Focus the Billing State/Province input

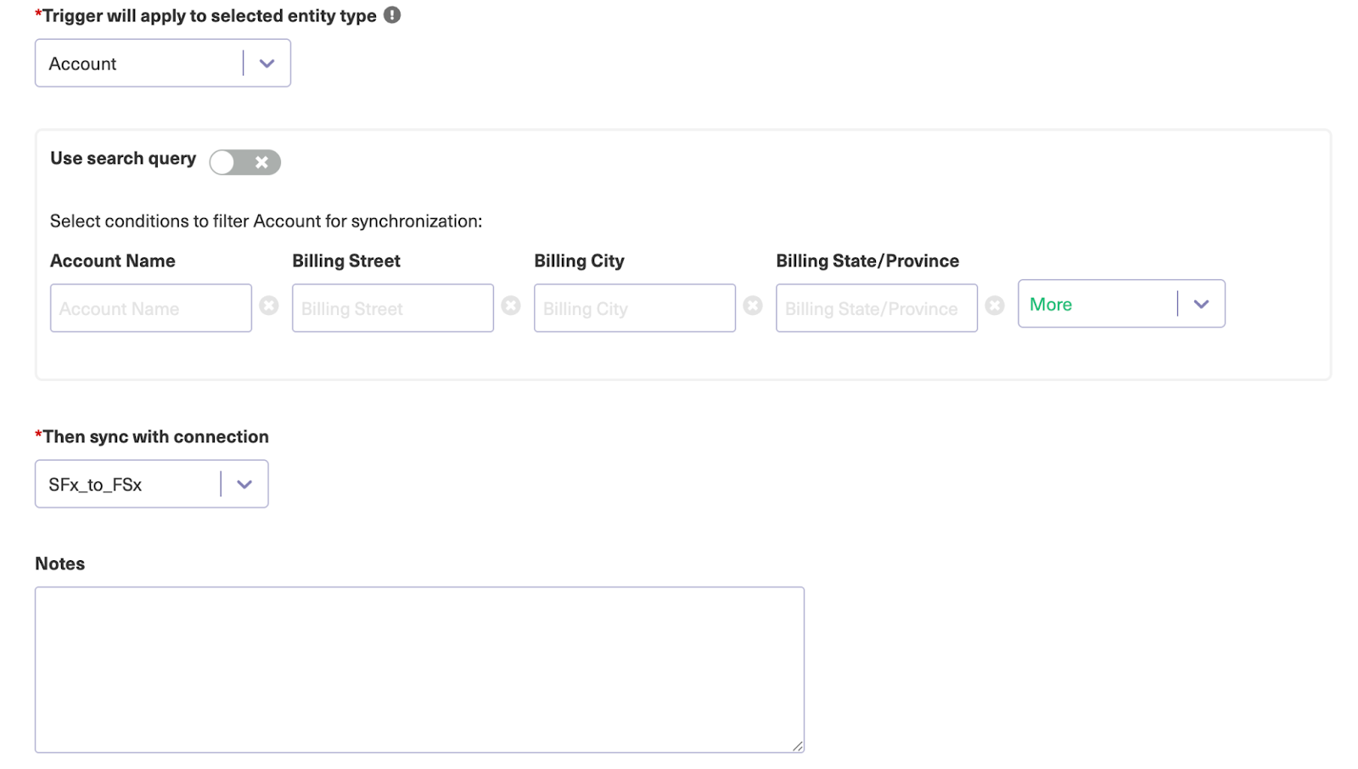[876, 308]
